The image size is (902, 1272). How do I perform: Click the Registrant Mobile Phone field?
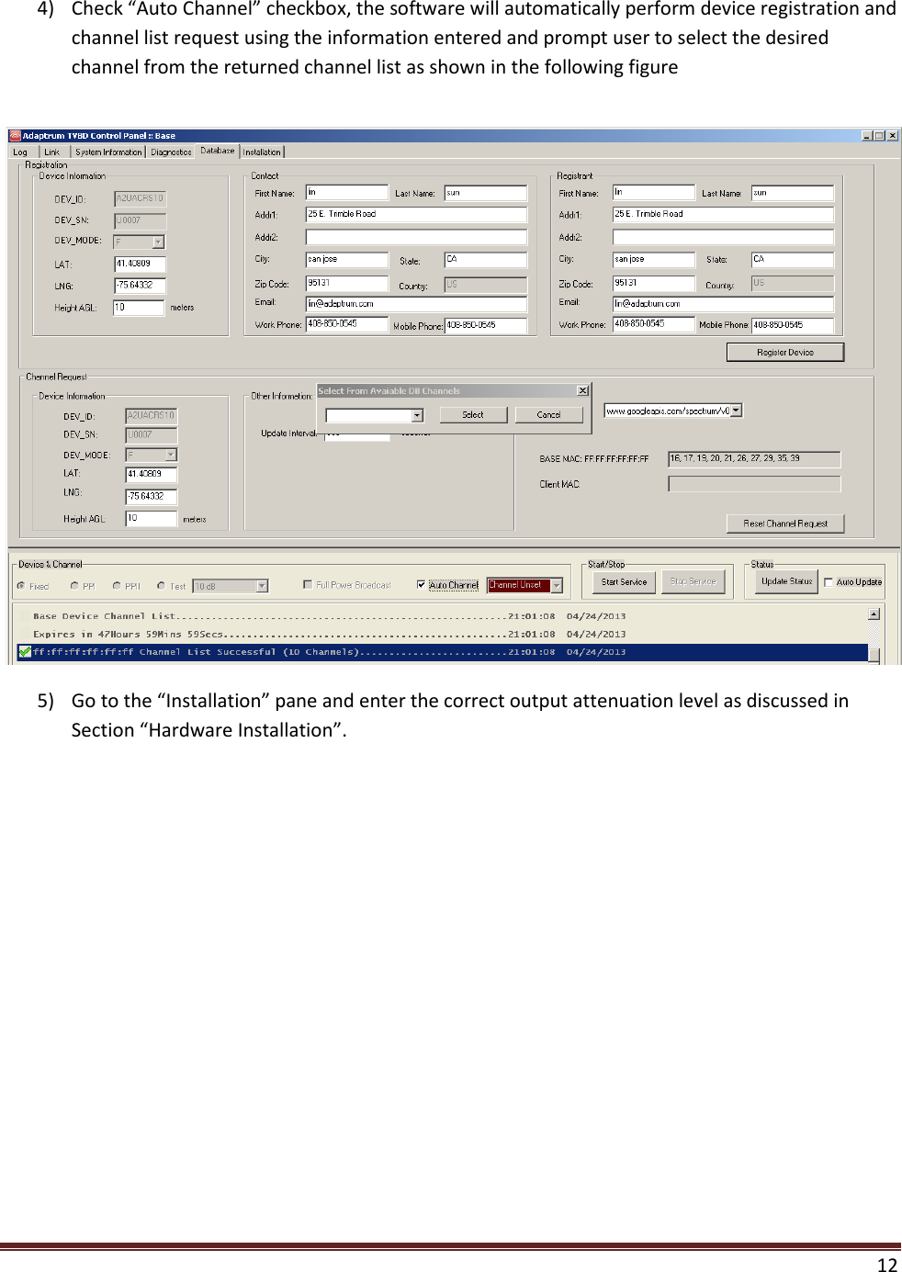pyautogui.click(x=793, y=325)
